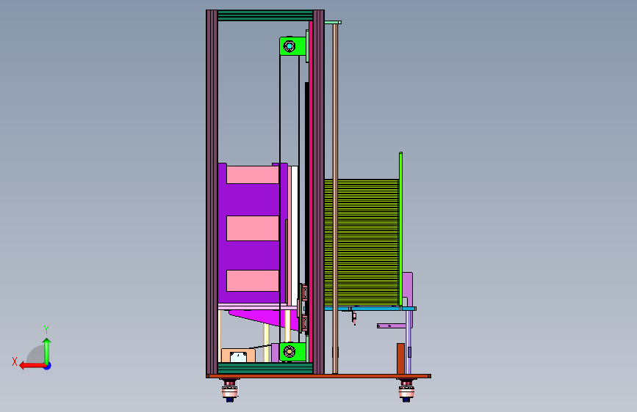
Task: Click the green Y axis arrow on triad
Action: tap(47, 351)
